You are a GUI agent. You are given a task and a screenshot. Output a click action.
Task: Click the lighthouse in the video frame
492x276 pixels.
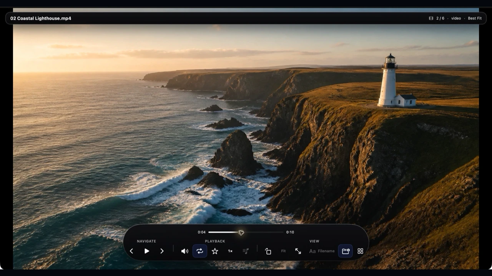[389, 80]
